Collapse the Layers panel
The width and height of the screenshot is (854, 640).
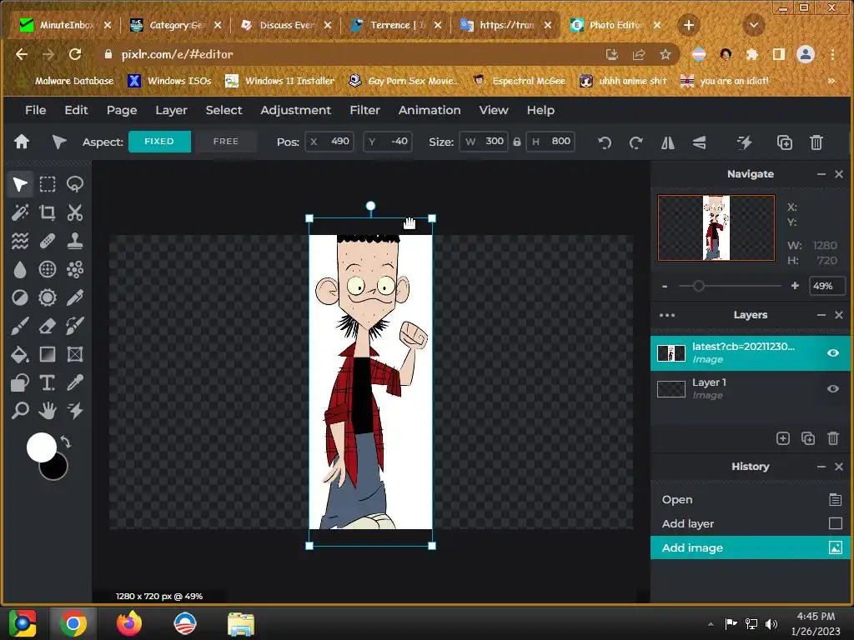821,315
